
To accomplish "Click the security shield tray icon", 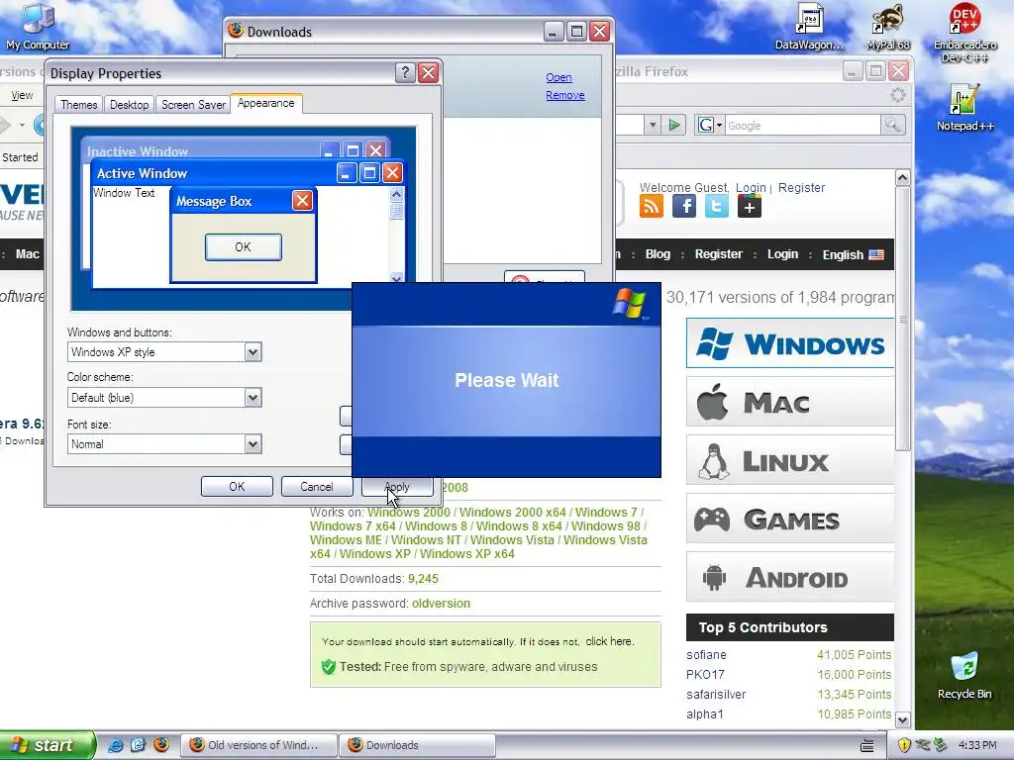I will click(x=903, y=745).
